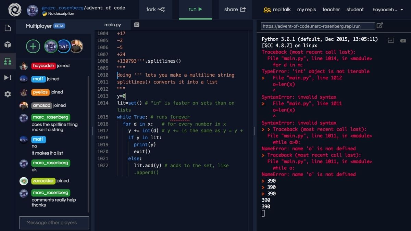Open the repl Settings panel
The height and width of the screenshot is (231, 411).
(8, 94)
